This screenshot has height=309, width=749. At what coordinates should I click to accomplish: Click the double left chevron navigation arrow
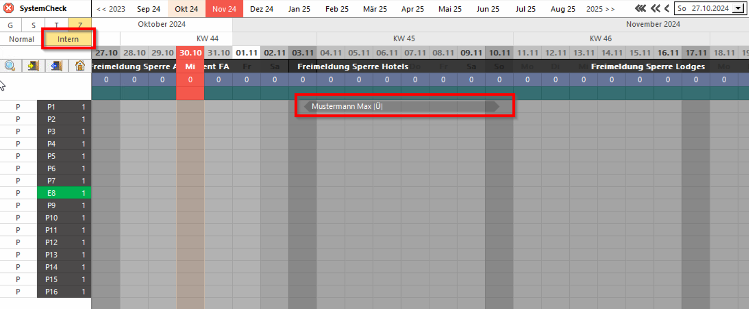[655, 8]
